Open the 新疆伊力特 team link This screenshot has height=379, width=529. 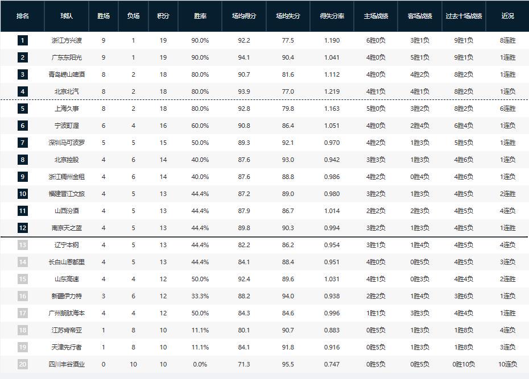click(x=67, y=296)
